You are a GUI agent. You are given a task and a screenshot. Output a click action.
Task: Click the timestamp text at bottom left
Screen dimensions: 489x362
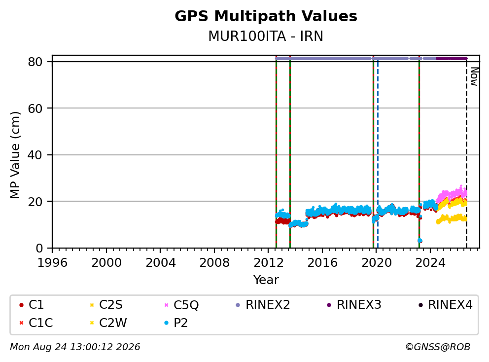pyautogui.click(x=75, y=347)
